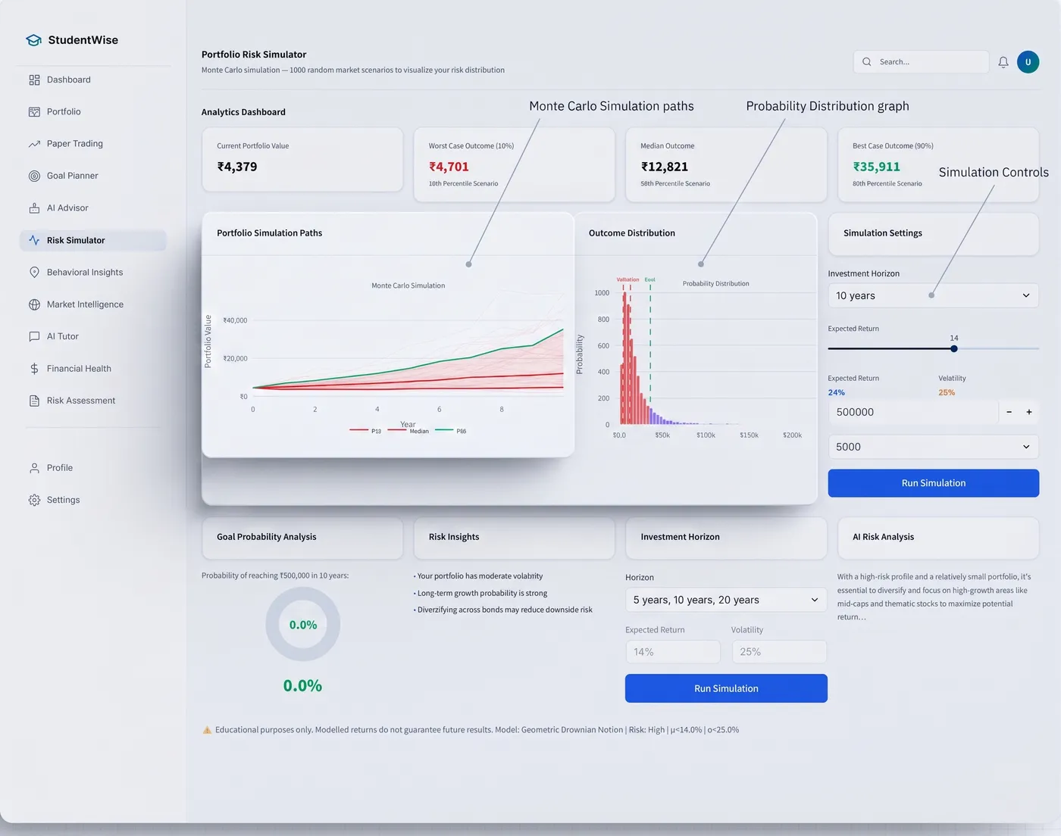This screenshot has height=836, width=1061.
Task: Click the Analytics Dashboard heading
Action: [x=243, y=112]
